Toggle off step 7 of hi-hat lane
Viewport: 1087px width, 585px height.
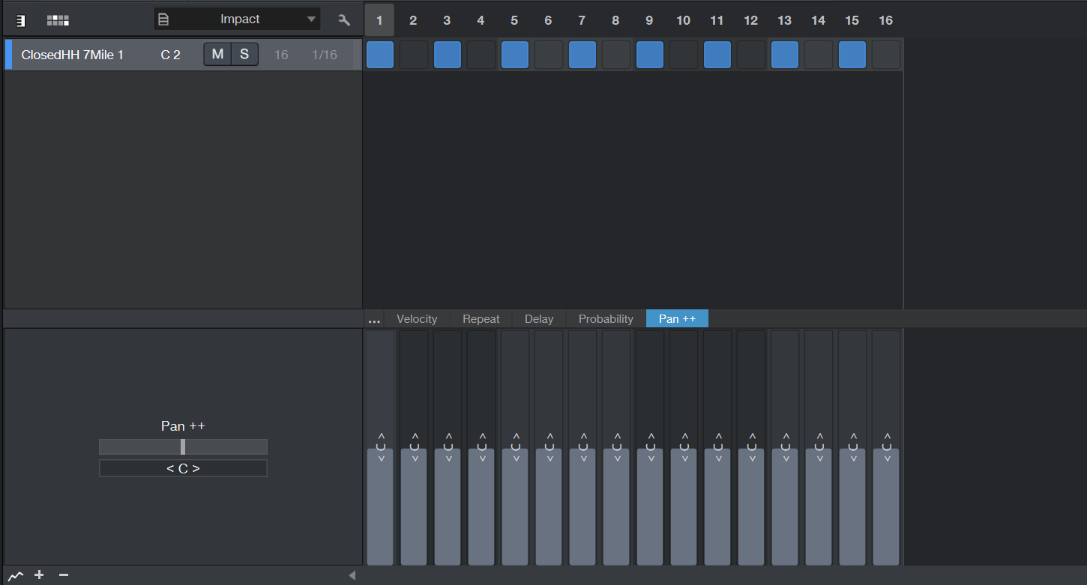click(x=582, y=55)
